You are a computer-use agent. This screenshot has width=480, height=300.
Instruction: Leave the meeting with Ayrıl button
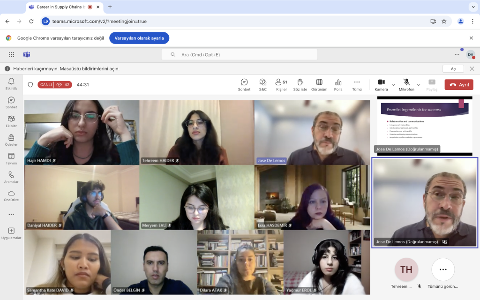[458, 85]
